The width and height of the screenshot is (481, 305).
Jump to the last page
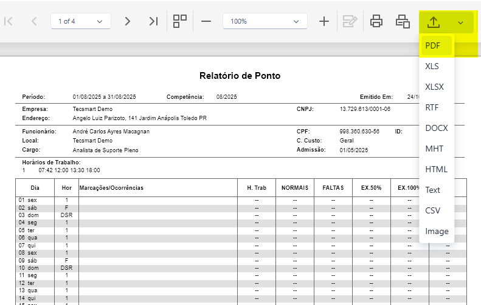[x=153, y=21]
